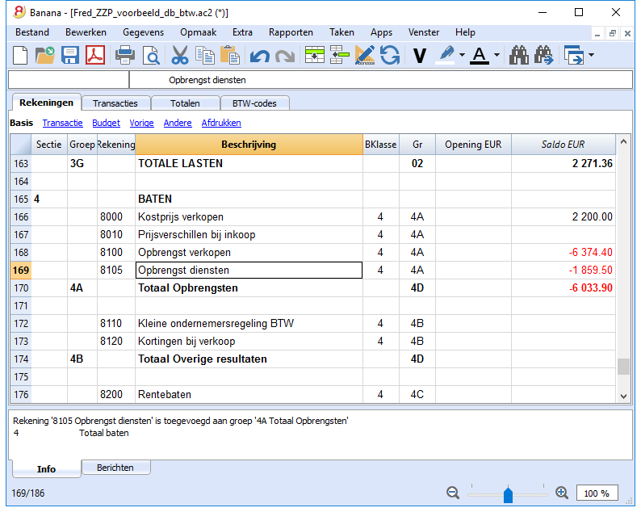Viewport: 641px width, 512px height.
Task: Click the Beschrijving column header
Action: point(249,145)
